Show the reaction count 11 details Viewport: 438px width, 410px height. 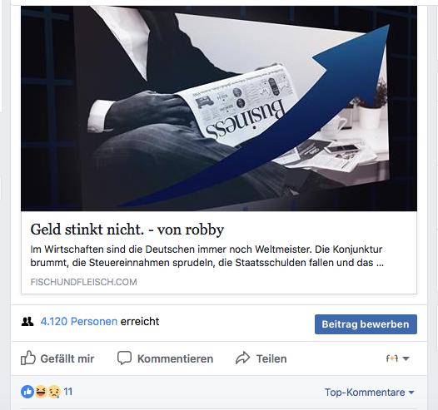pos(68,392)
